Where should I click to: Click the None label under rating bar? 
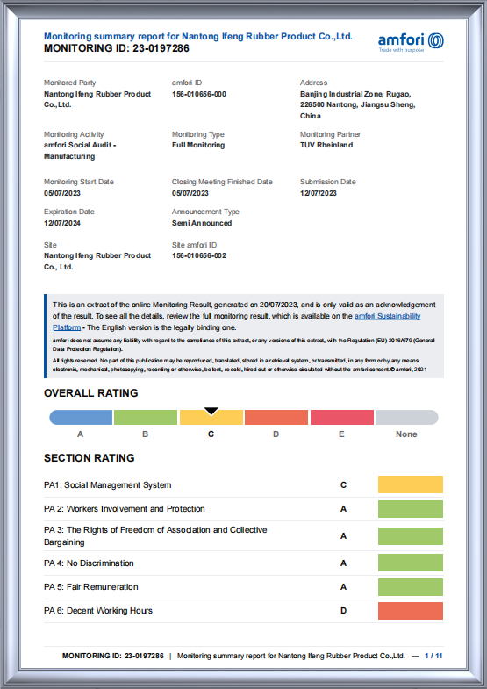[x=406, y=434]
